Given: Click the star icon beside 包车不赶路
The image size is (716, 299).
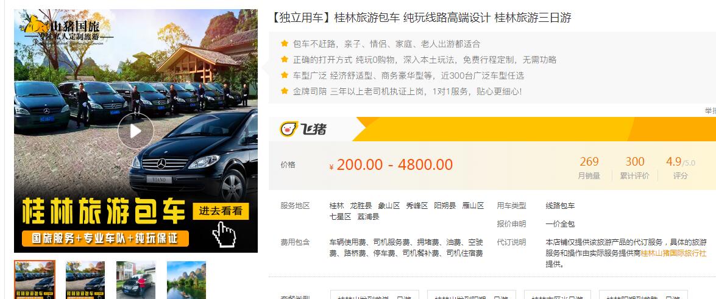Looking at the screenshot, I should pos(285,44).
